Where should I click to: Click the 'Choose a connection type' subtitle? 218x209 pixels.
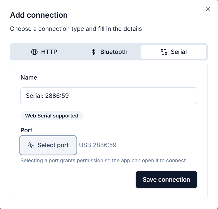(76, 29)
